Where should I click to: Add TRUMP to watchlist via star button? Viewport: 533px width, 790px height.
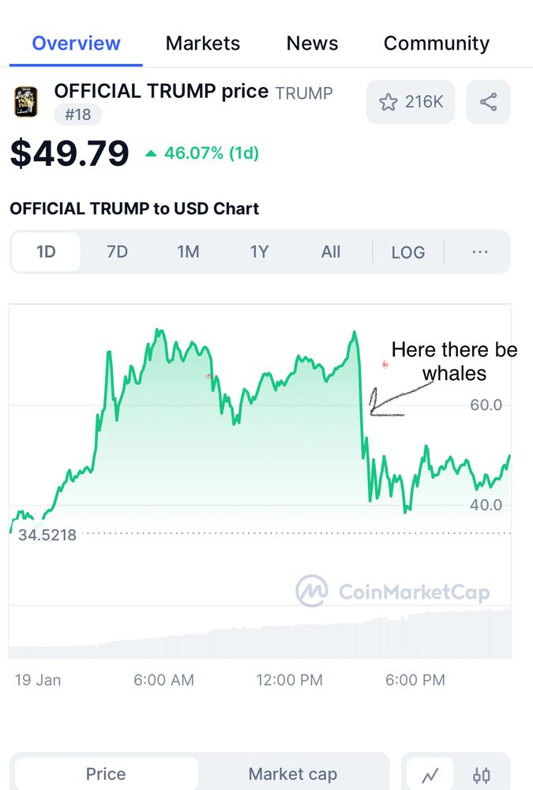point(411,102)
